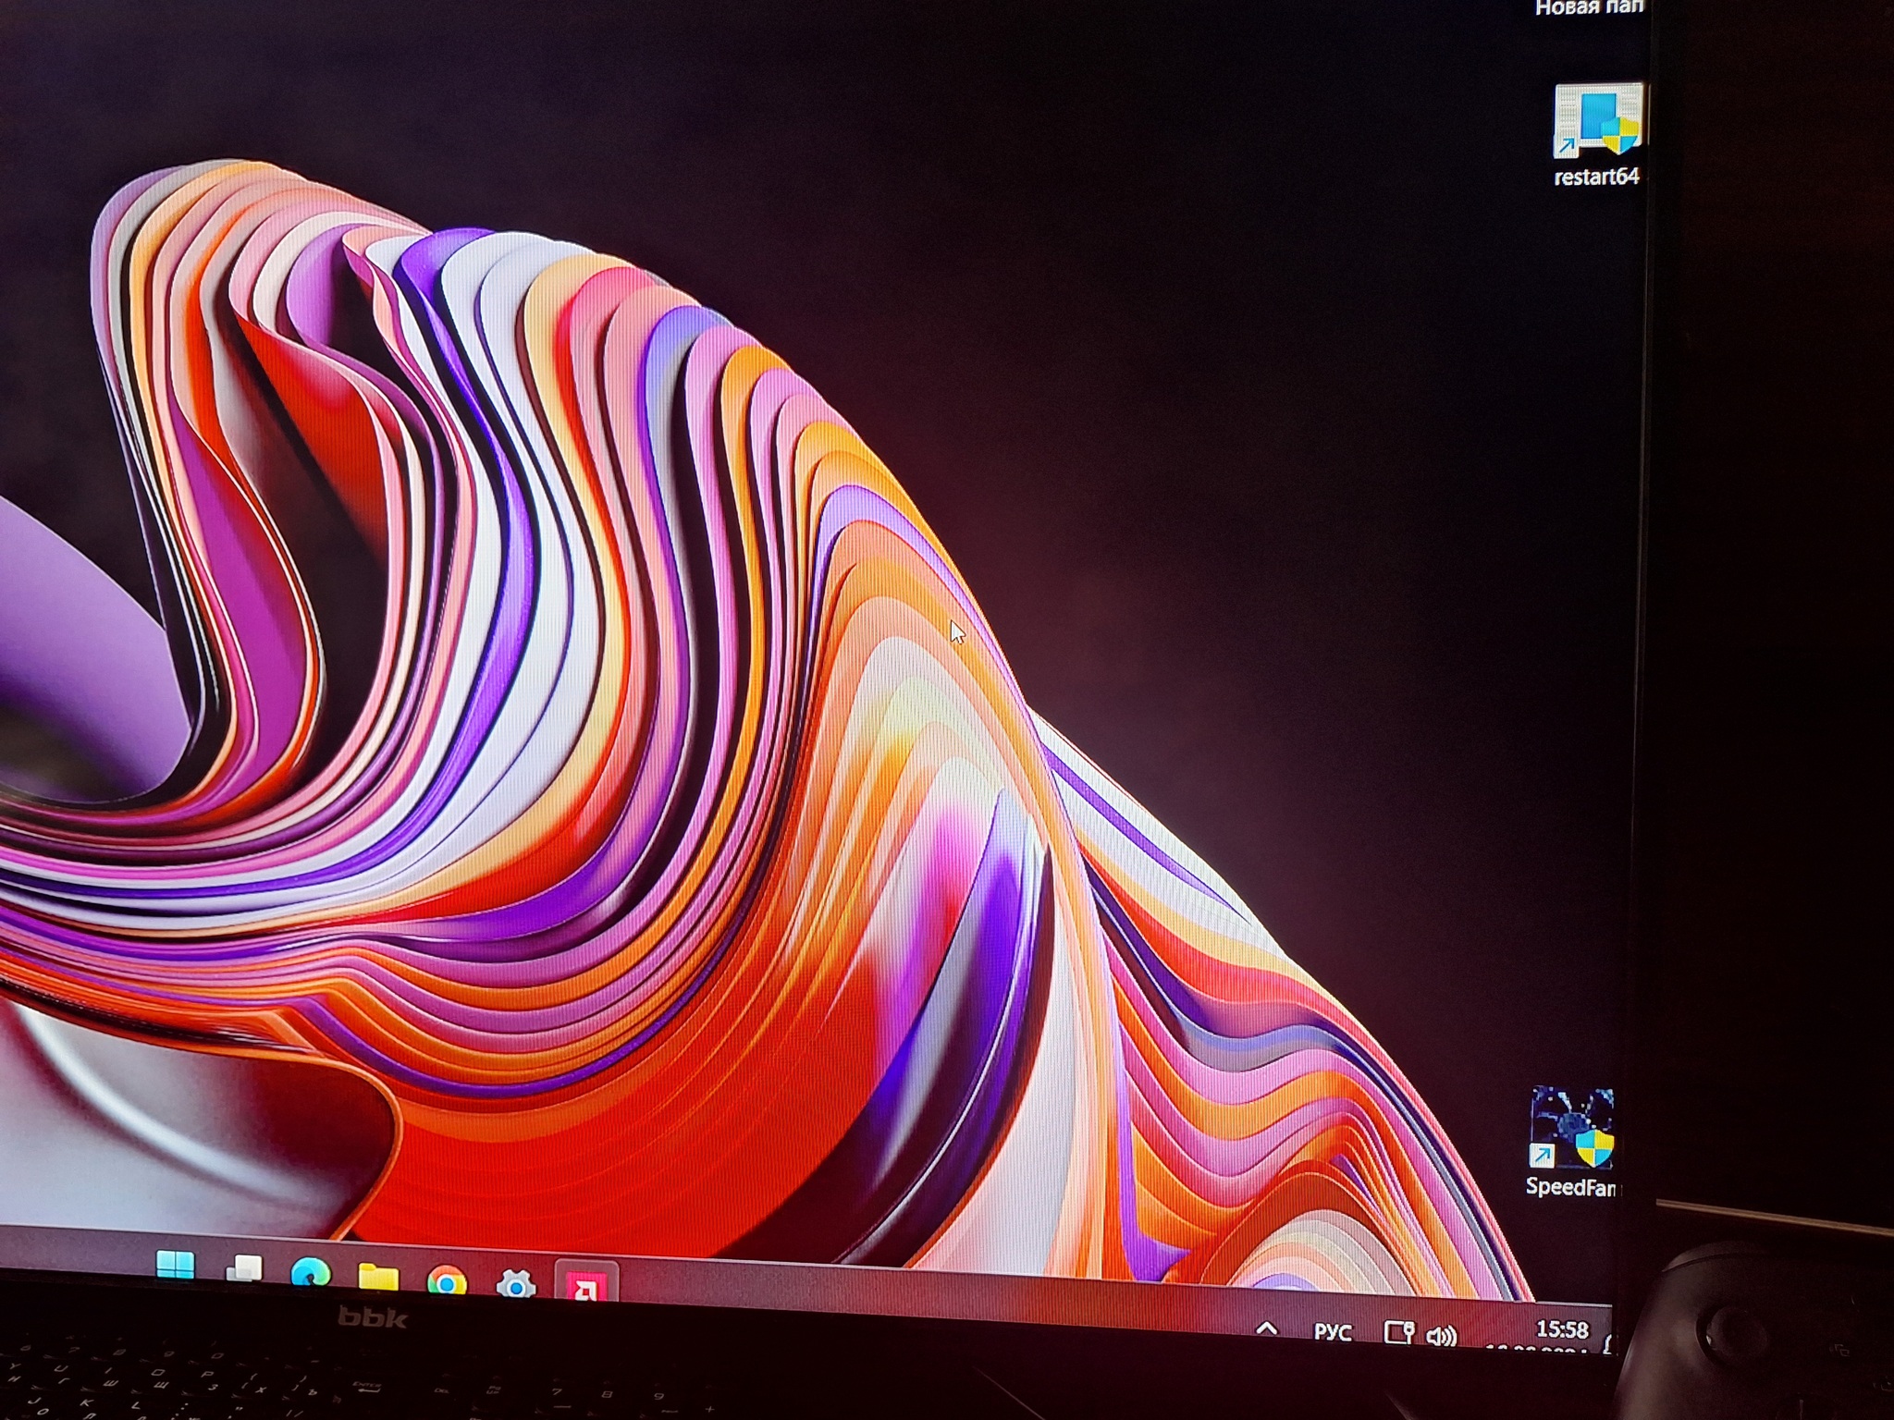Open File Explorer from the taskbar
The width and height of the screenshot is (1894, 1420).
378,1277
